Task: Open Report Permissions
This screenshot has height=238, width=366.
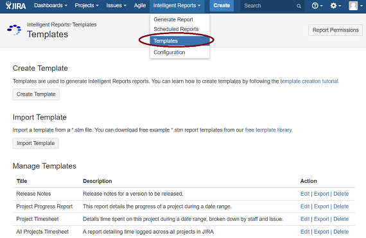Action: tap(335, 30)
